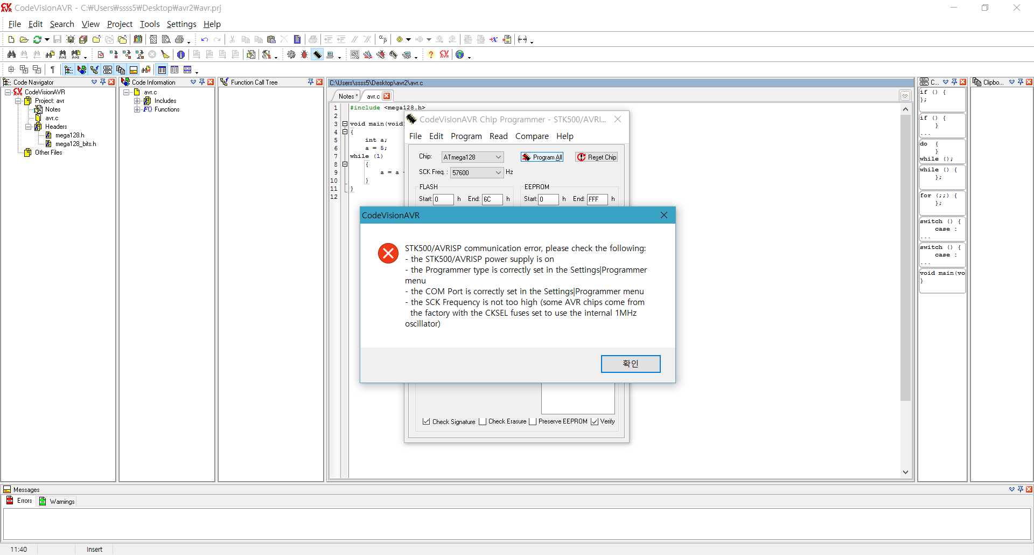The width and height of the screenshot is (1034, 555).
Task: Click the yellow question mark help icon
Action: point(431,54)
